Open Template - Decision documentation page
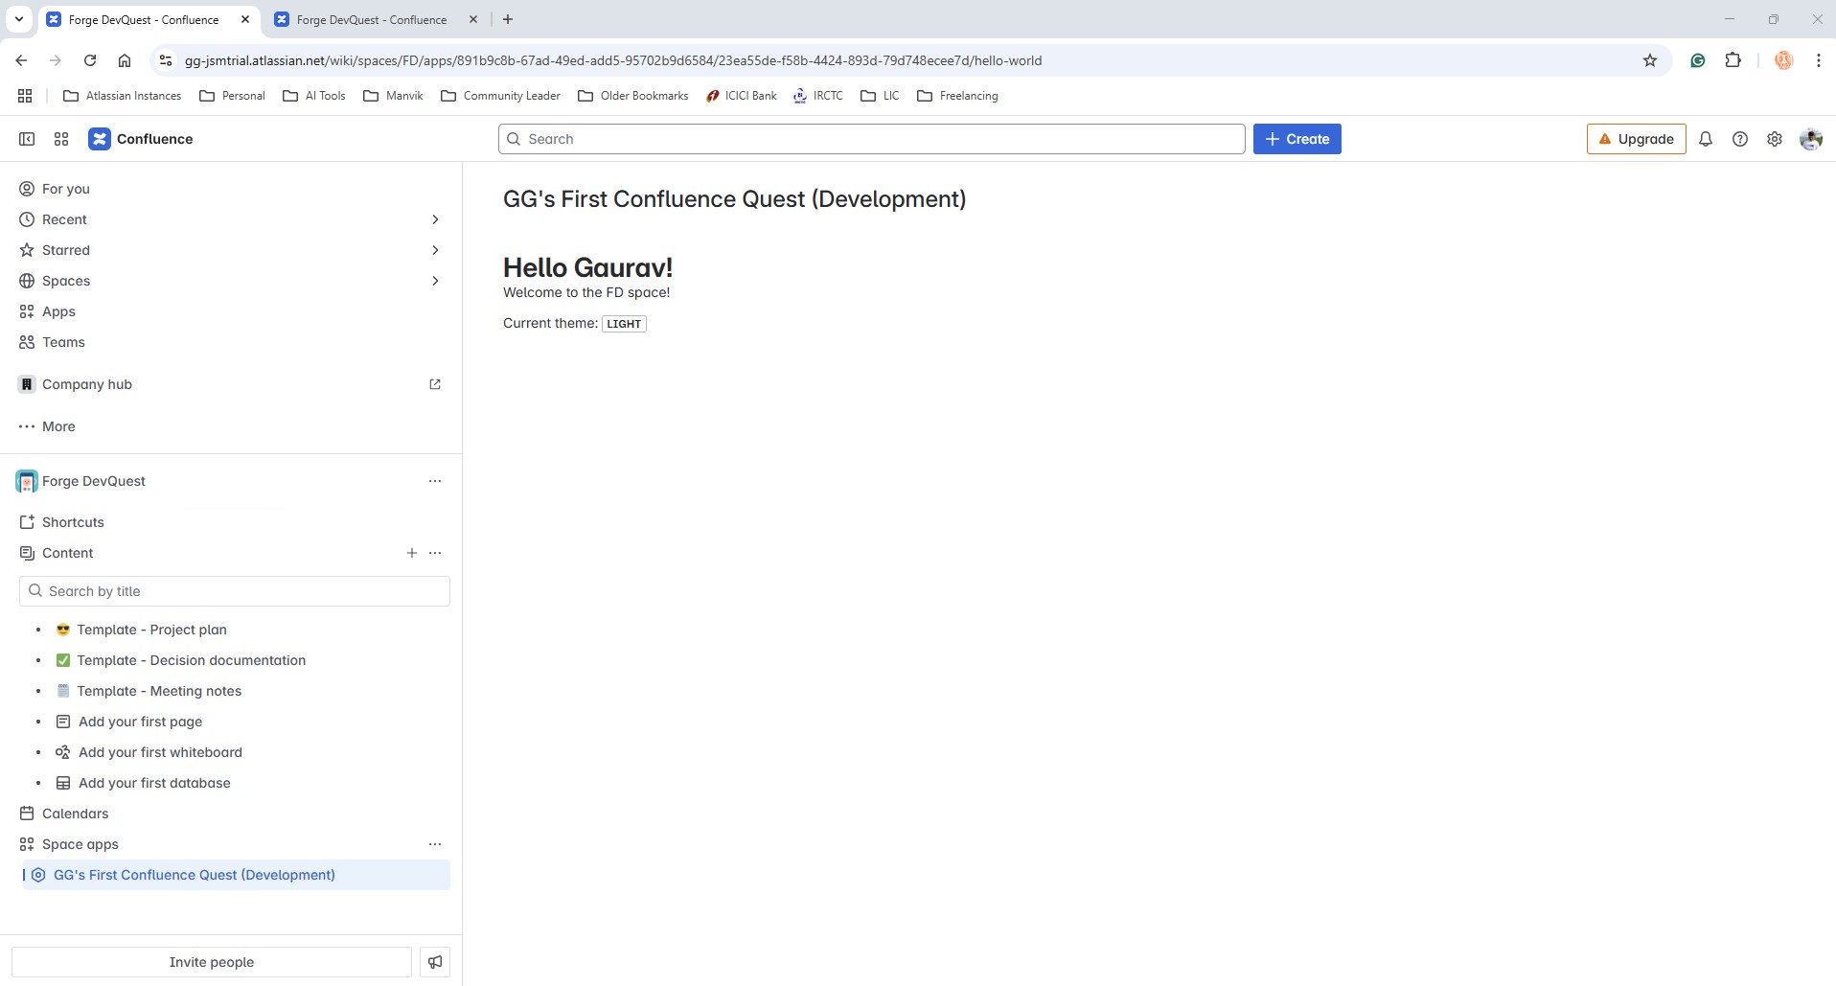1836x986 pixels. (x=191, y=660)
